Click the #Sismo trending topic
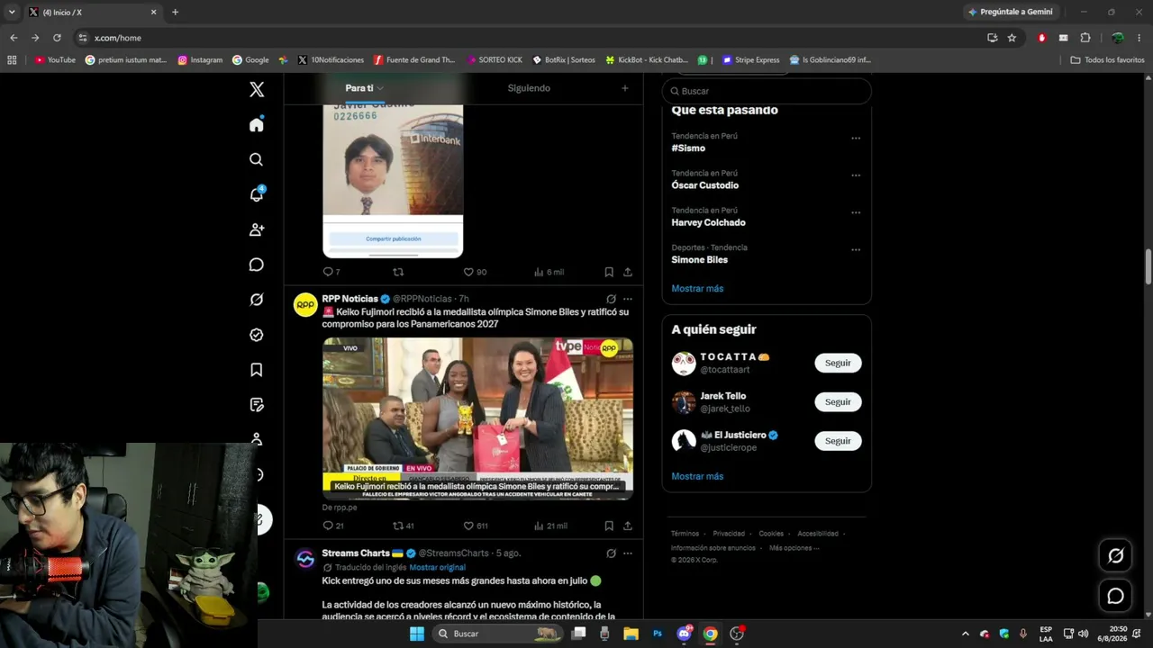Viewport: 1153px width, 648px height. 688,148
